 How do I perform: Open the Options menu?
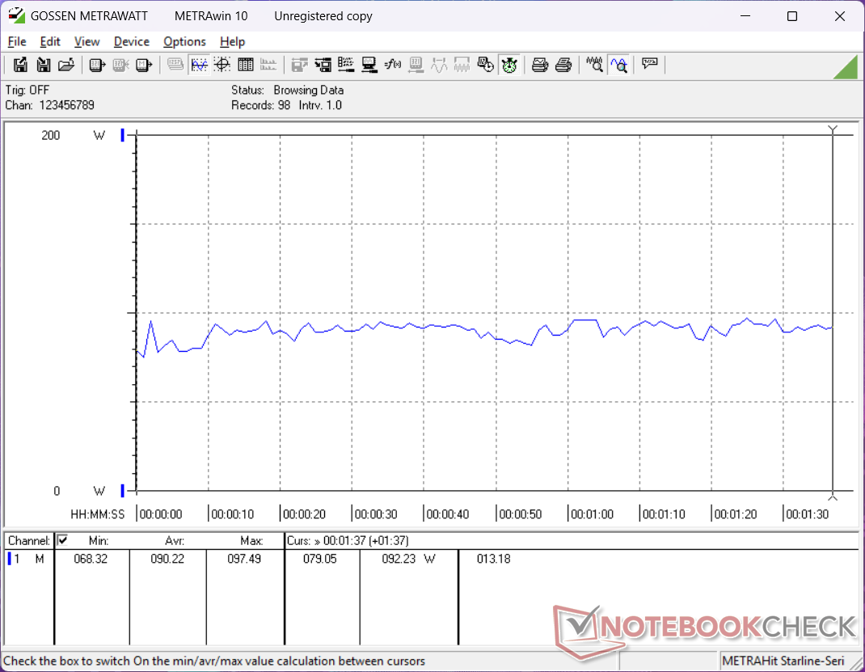[184, 41]
